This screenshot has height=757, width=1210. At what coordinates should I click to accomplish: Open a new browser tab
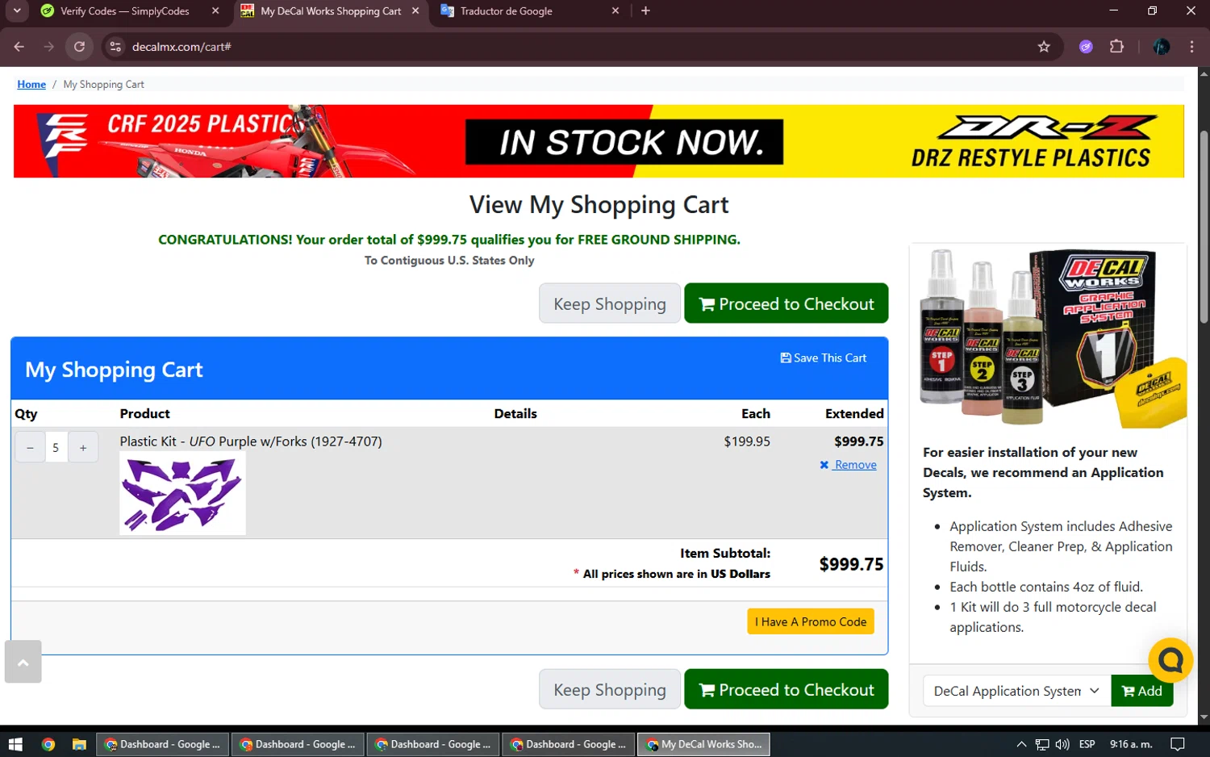coord(645,11)
